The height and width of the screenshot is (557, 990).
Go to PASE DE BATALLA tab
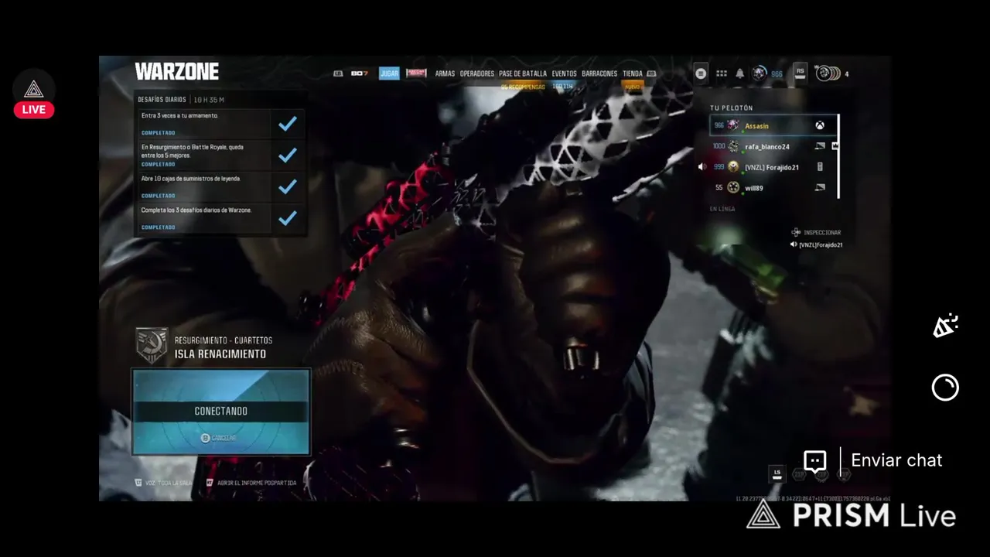pyautogui.click(x=523, y=73)
